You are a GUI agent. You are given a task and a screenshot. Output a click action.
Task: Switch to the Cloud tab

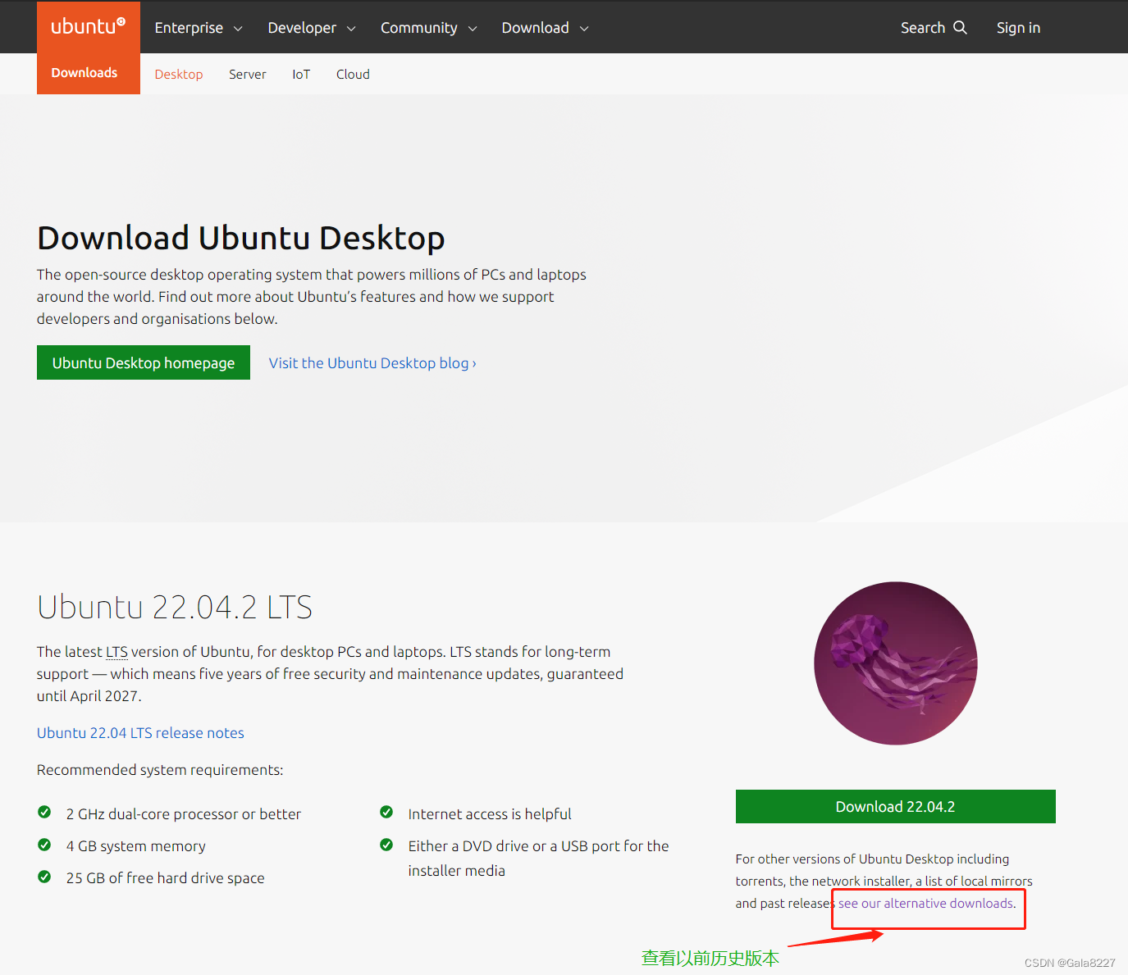[353, 74]
